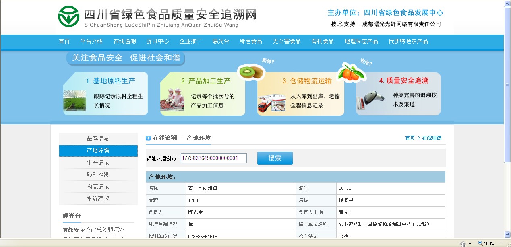Screen dimensions: 511x247
Task: Click the security lock icon in status bar
Action: 463,243
